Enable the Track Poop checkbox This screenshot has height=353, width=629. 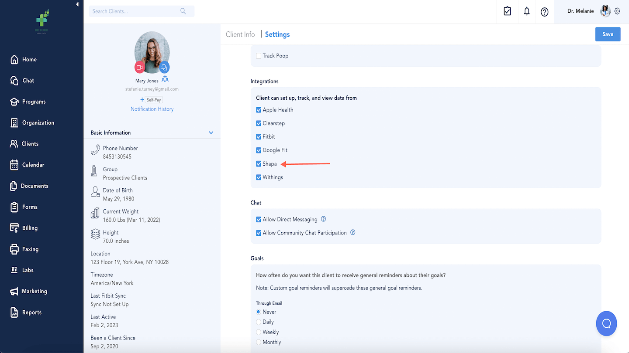[259, 56]
